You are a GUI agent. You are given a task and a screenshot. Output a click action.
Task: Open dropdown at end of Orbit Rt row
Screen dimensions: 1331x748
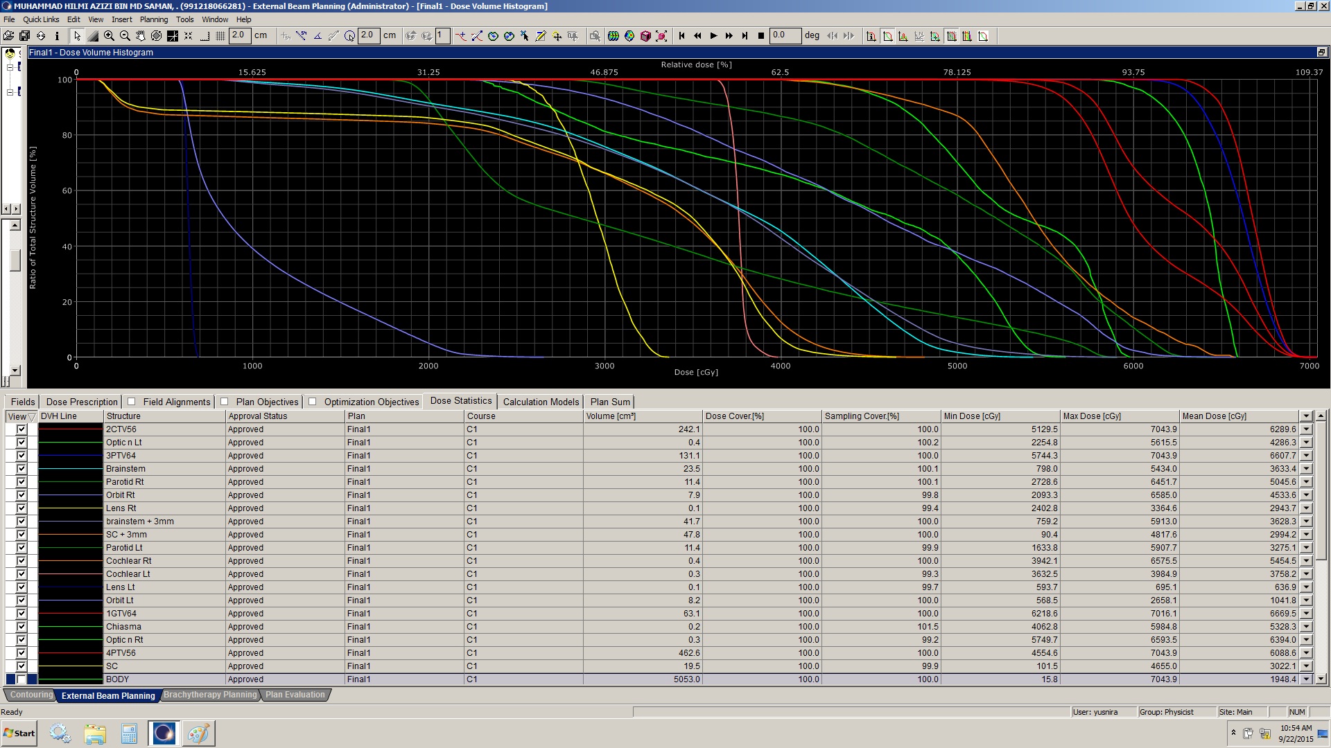[1307, 495]
